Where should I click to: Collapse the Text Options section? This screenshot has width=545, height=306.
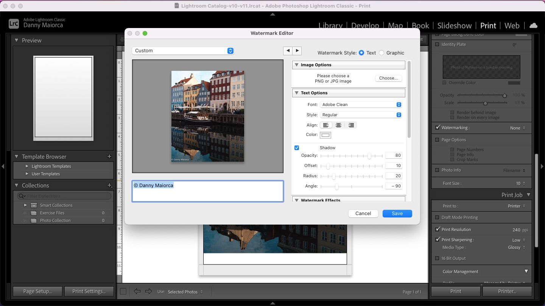click(297, 93)
